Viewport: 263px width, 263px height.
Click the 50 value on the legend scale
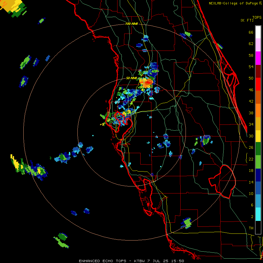click(251, 78)
